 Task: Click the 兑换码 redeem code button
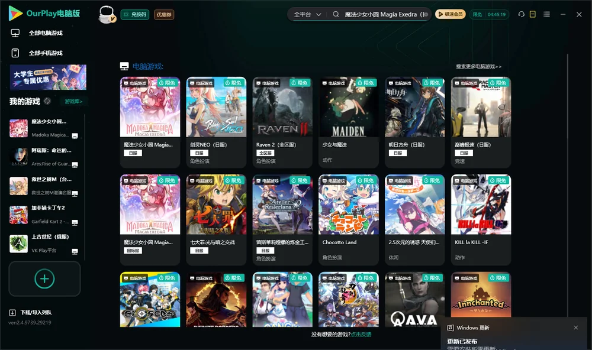135,14
